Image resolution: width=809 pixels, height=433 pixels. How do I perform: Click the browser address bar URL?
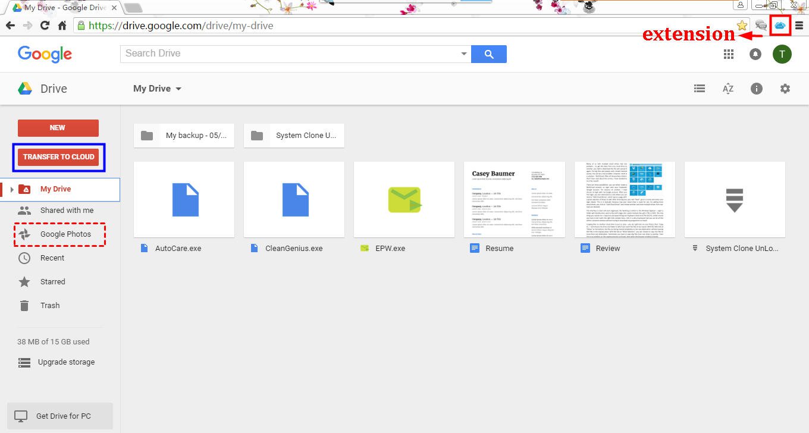(181, 26)
